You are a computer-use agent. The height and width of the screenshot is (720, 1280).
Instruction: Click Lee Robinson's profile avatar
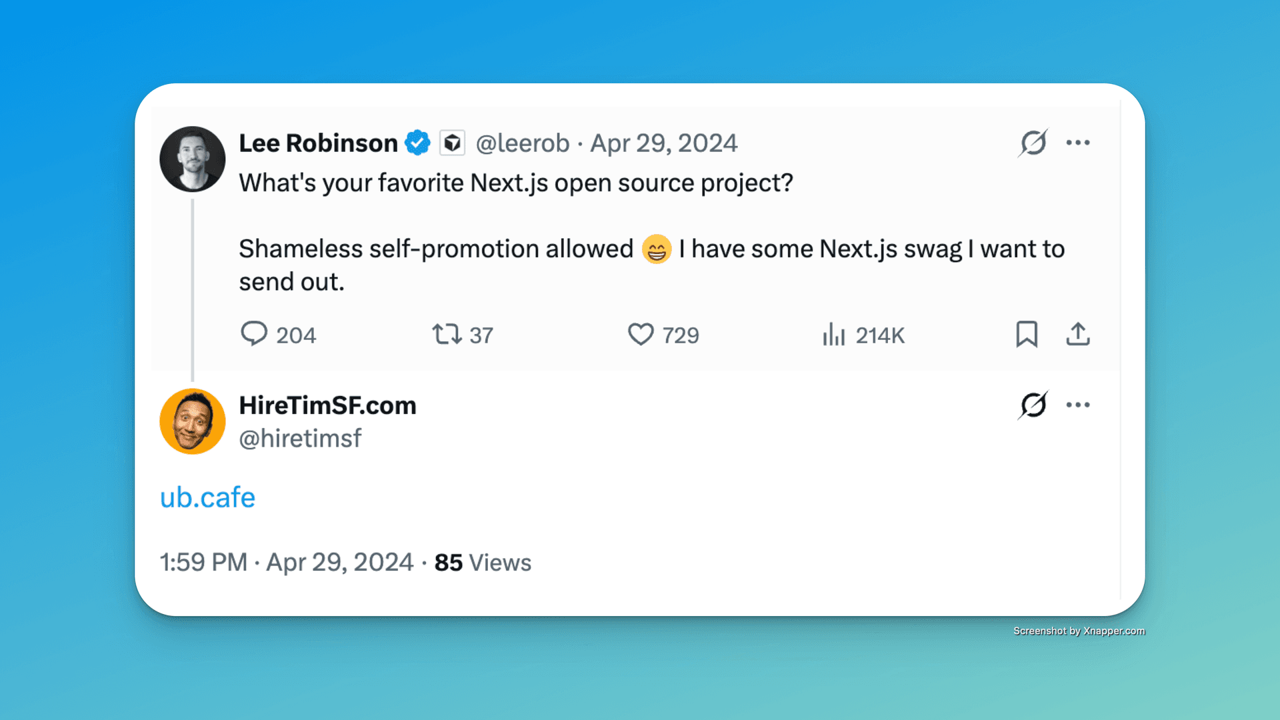tap(193, 159)
